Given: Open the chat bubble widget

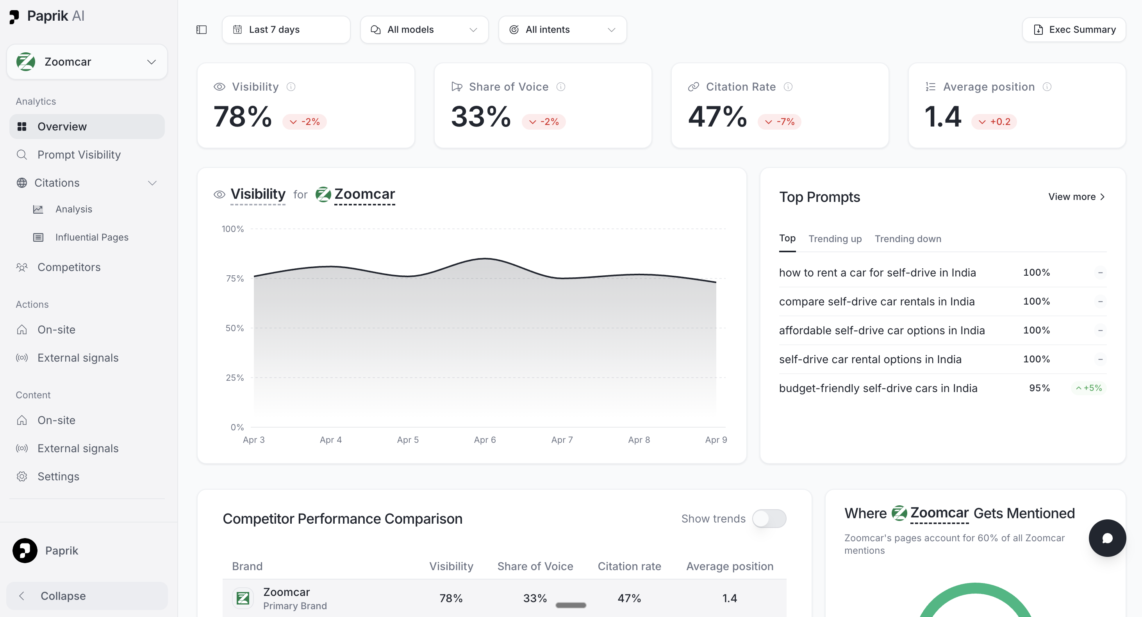Looking at the screenshot, I should point(1107,538).
